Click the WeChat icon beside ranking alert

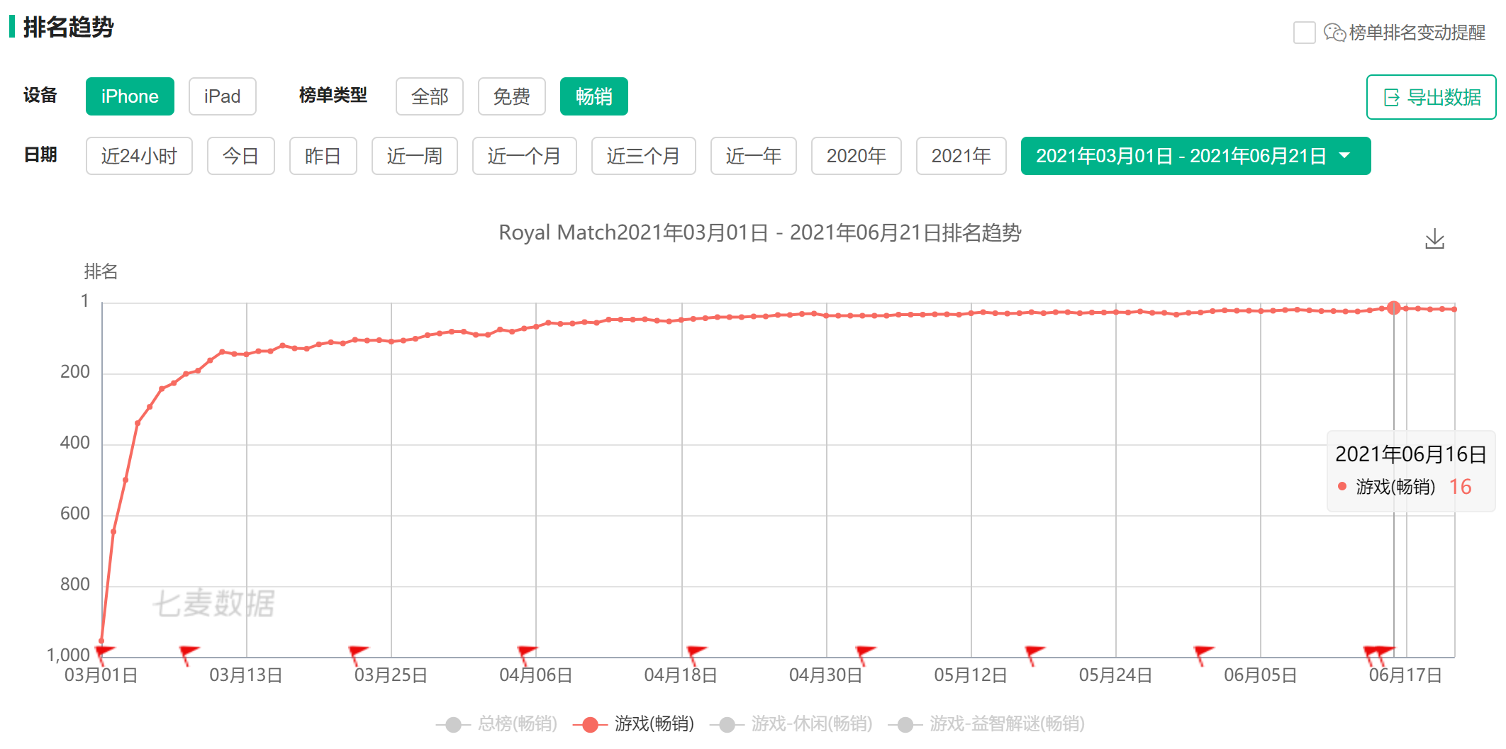[x=1334, y=33]
